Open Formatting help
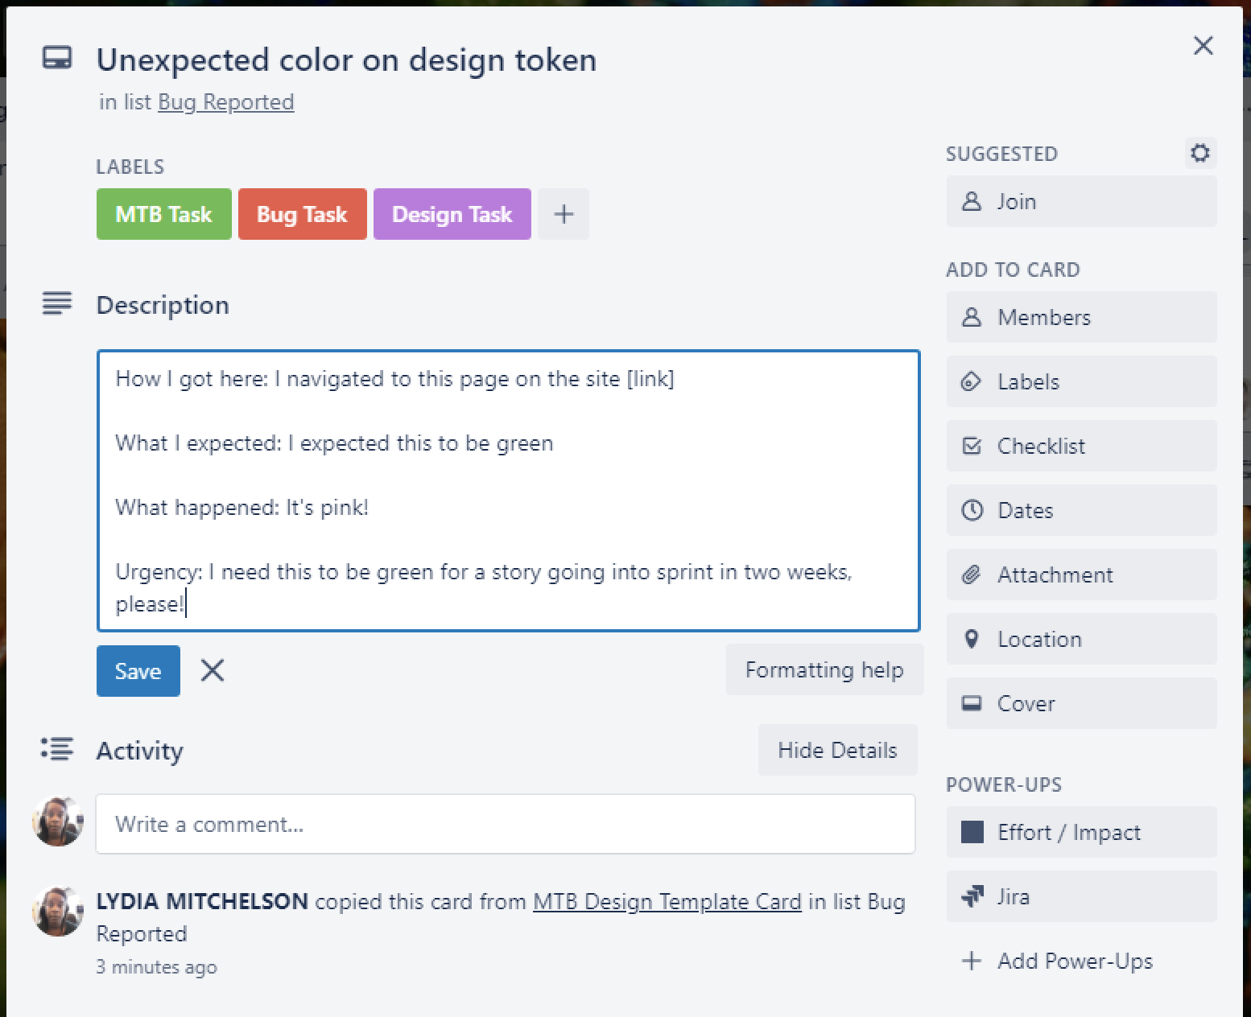The image size is (1251, 1017). coord(824,669)
